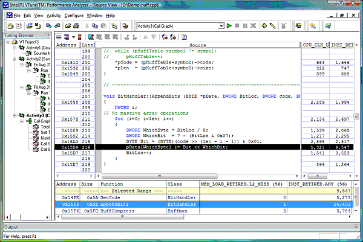Click the Help question mark toolbar icon

pyautogui.click(x=184, y=37)
